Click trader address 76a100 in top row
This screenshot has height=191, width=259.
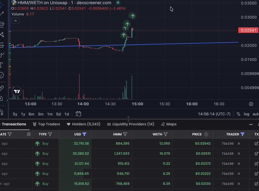pos(227,143)
